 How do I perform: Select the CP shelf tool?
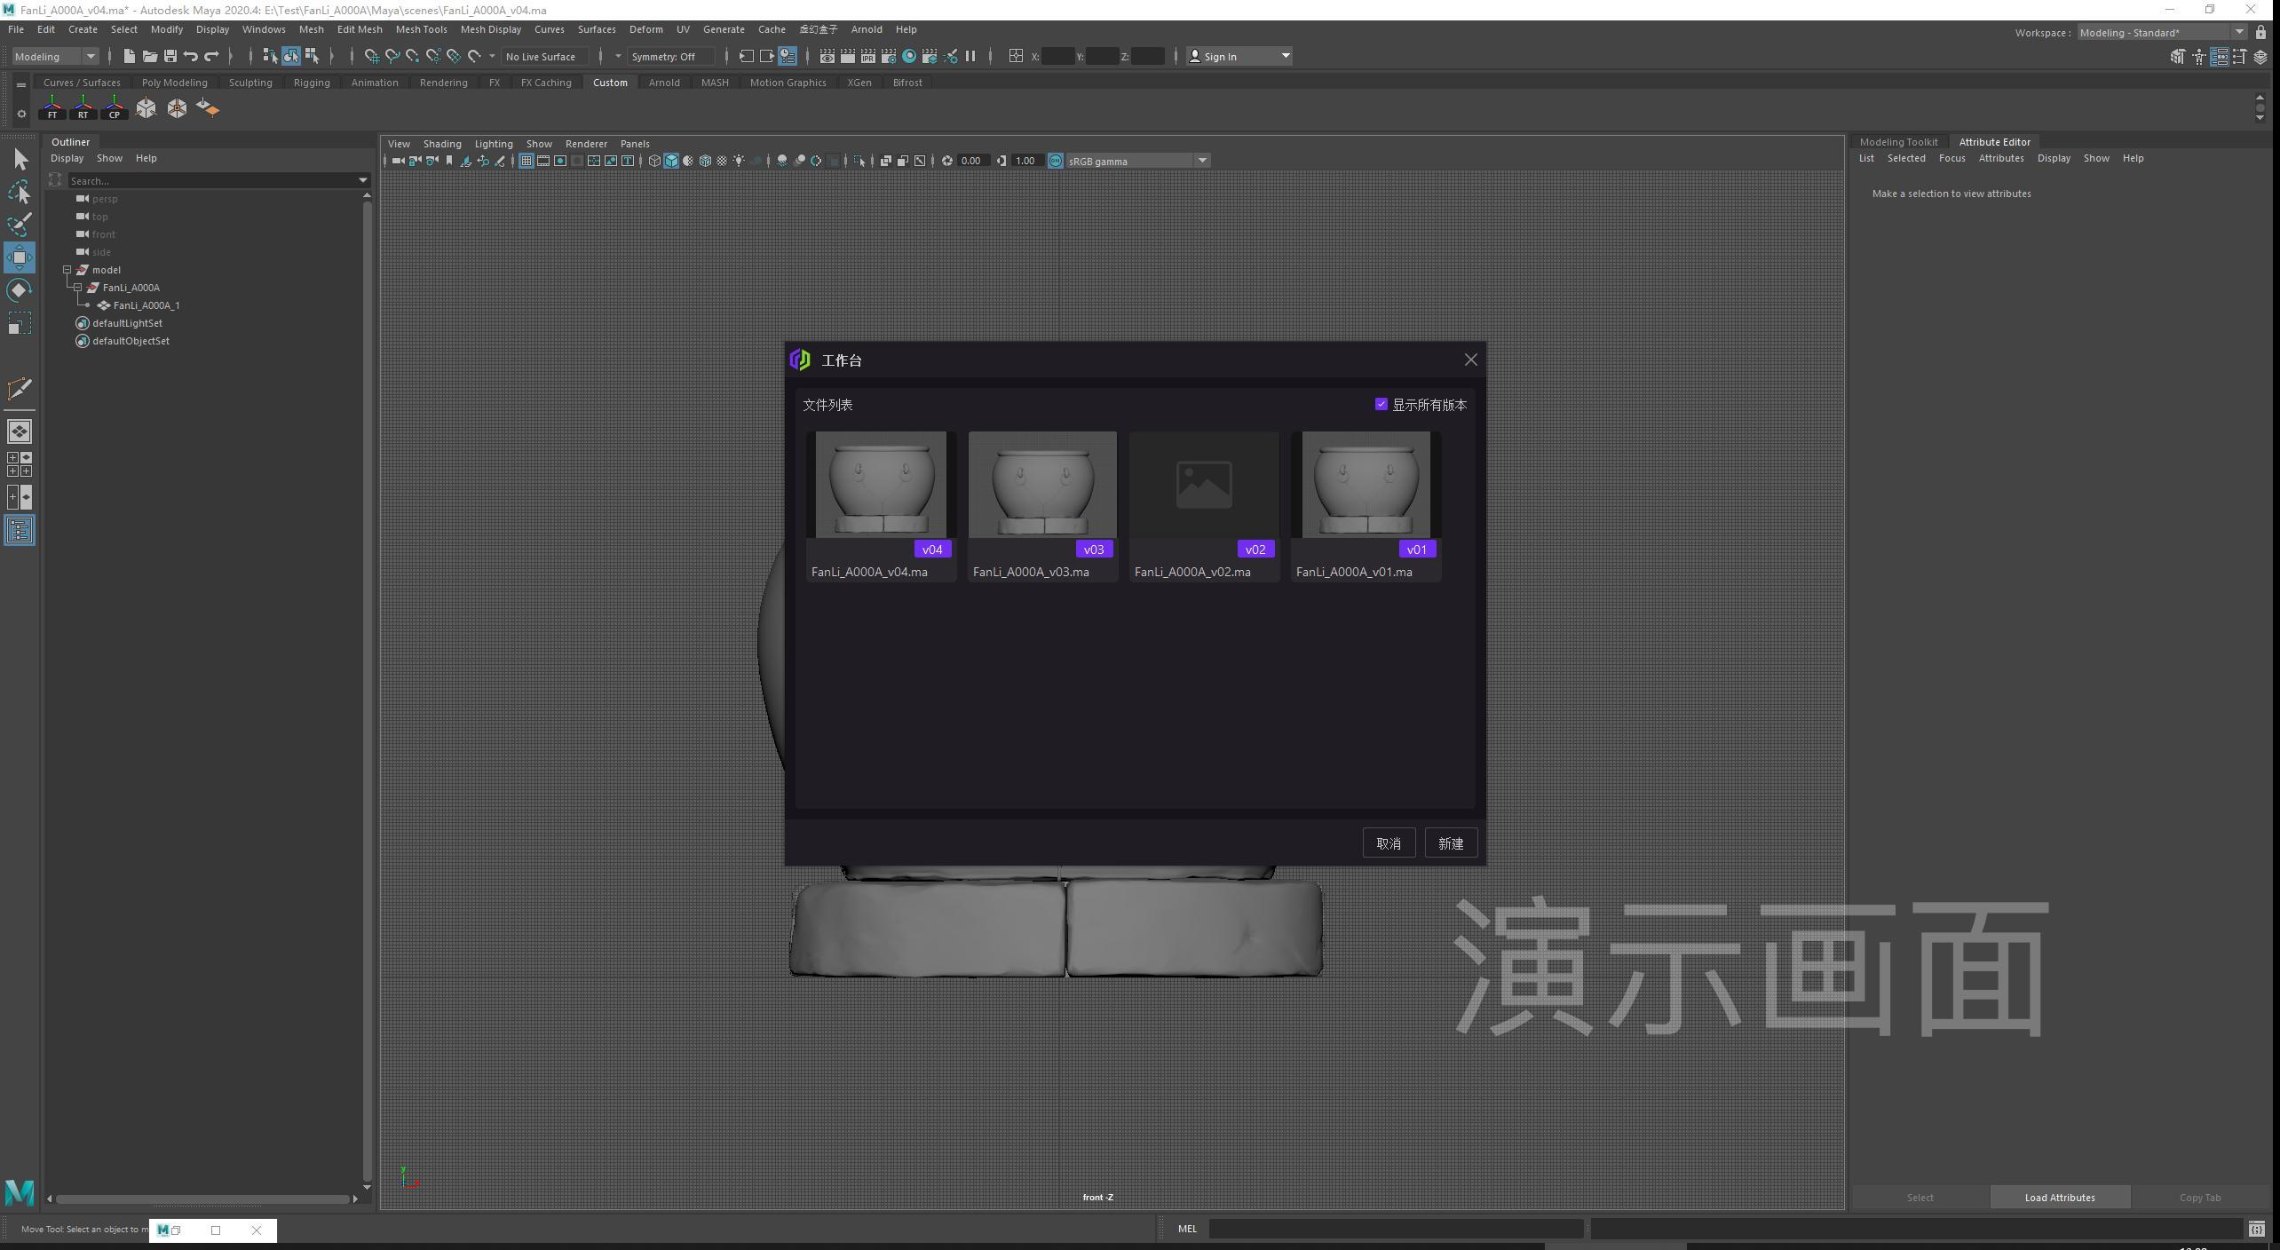115,108
